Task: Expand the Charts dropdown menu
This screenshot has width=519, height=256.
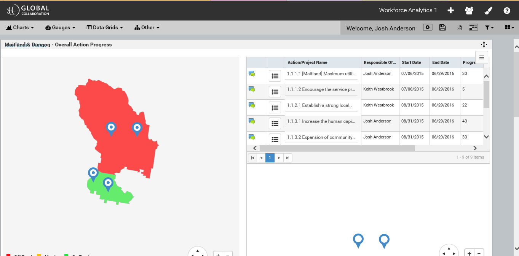Action: pos(20,27)
